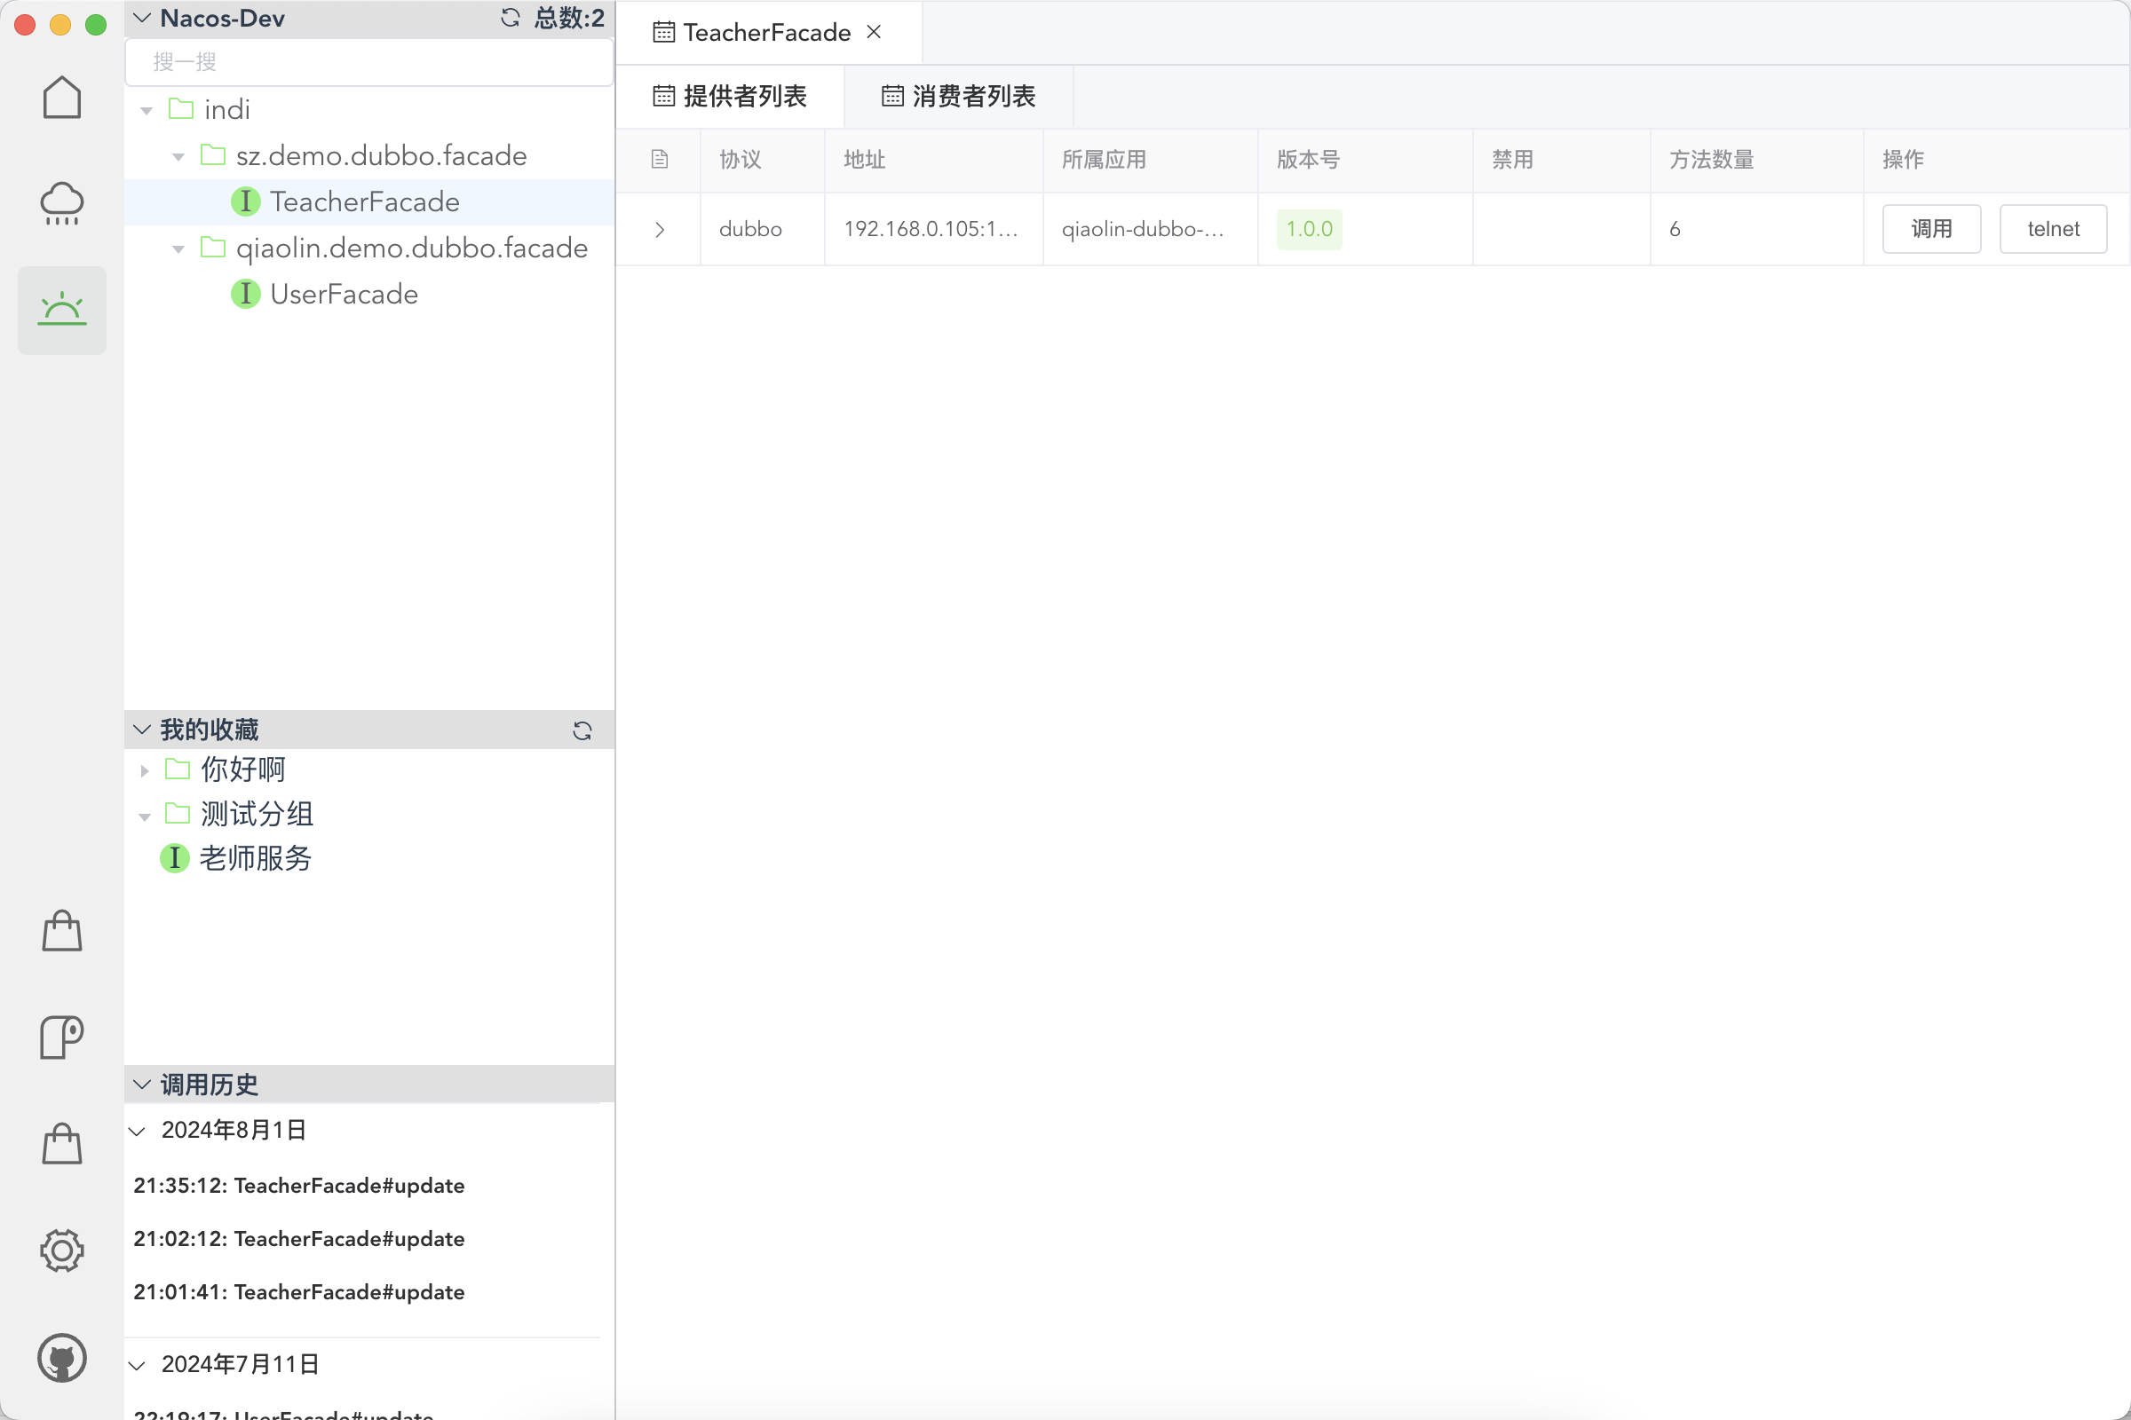
Task: Collapse the 2024年8月1日 history group
Action: pos(138,1131)
